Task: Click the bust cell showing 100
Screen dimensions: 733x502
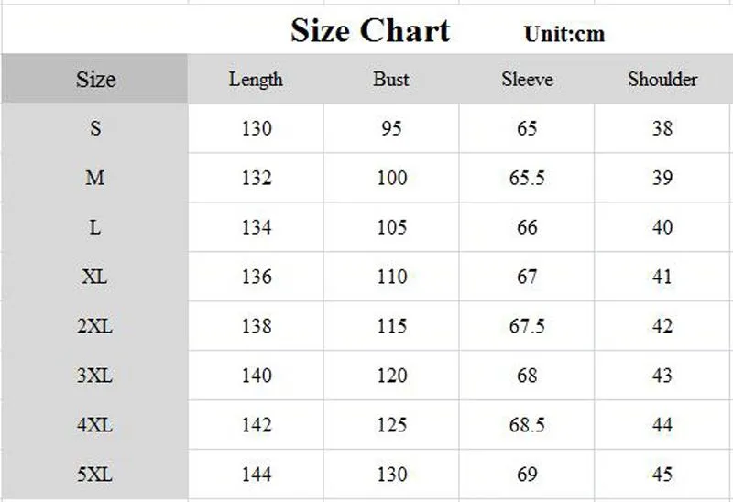Action: coord(391,177)
